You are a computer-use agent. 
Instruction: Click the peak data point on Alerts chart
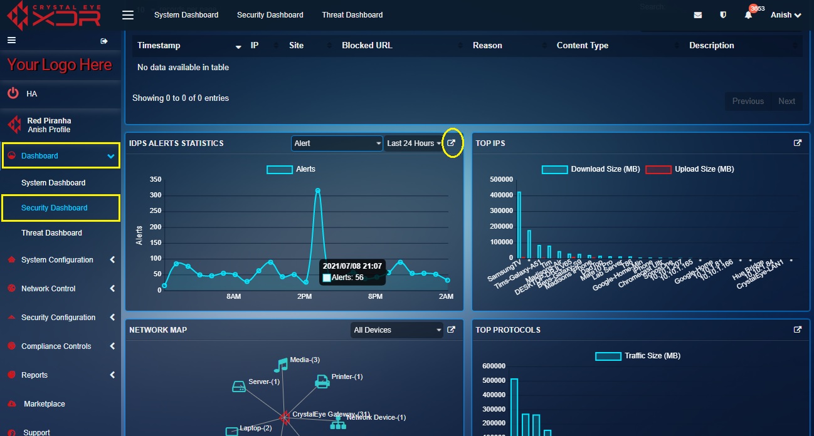click(x=318, y=190)
